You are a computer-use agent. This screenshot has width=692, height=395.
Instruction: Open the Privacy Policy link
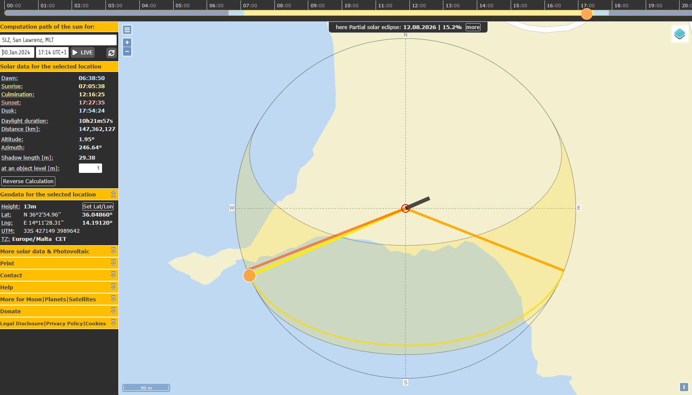click(64, 324)
